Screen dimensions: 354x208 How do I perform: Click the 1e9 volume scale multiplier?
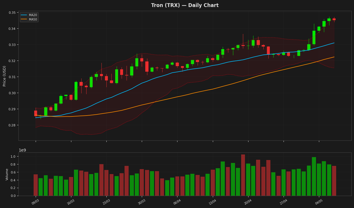[23, 150]
